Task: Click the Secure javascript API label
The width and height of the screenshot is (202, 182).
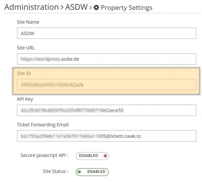Action: click(x=44, y=155)
